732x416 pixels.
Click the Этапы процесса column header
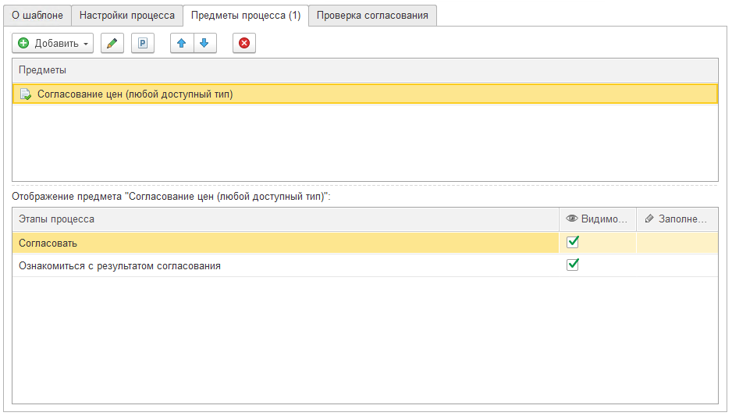coord(57,219)
